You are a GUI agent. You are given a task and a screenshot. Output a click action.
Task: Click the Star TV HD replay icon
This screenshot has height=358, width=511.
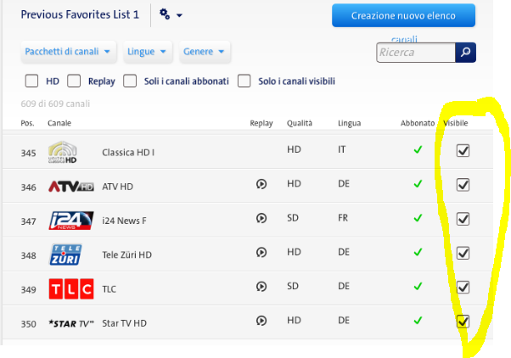(261, 321)
